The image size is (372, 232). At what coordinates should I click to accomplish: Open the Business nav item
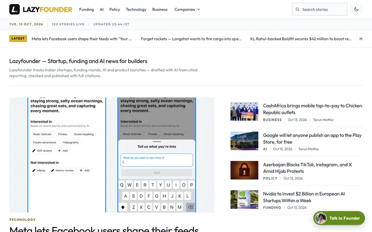[x=160, y=9]
